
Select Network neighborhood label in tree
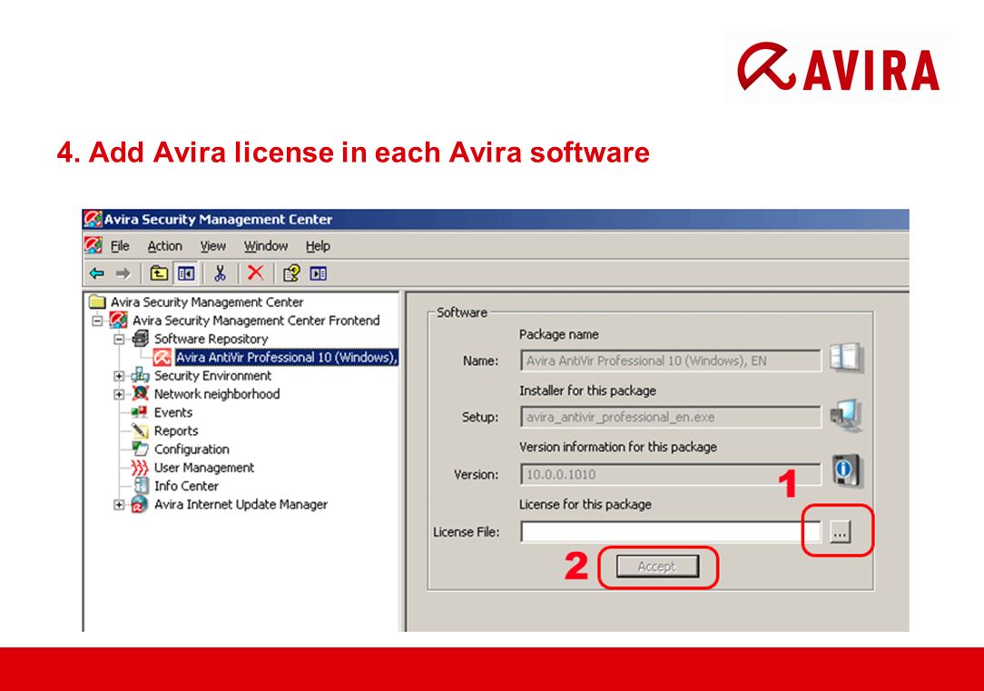217,394
